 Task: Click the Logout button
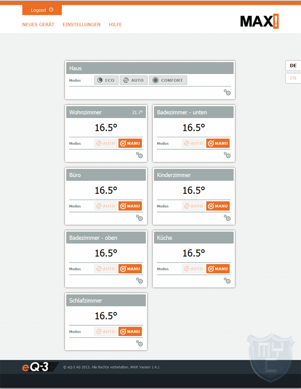[x=42, y=10]
